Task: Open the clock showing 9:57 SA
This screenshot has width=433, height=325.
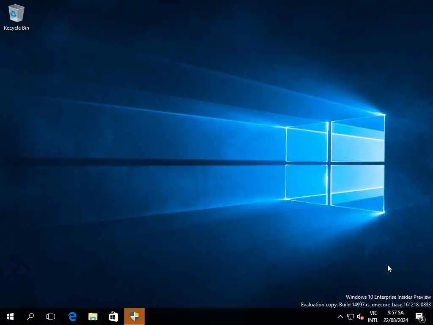Action: [395, 317]
